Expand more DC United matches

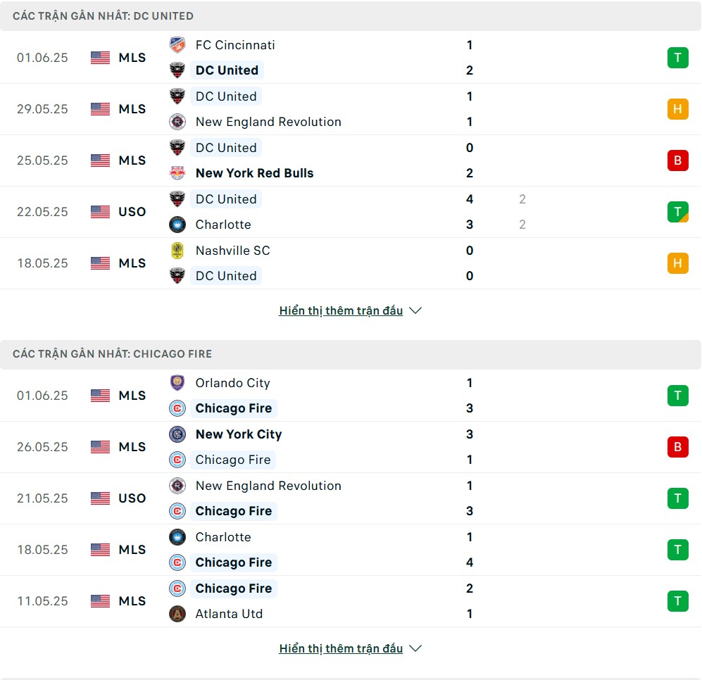click(350, 310)
